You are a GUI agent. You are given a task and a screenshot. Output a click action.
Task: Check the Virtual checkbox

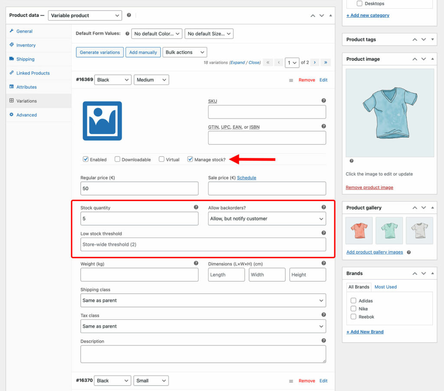161,159
